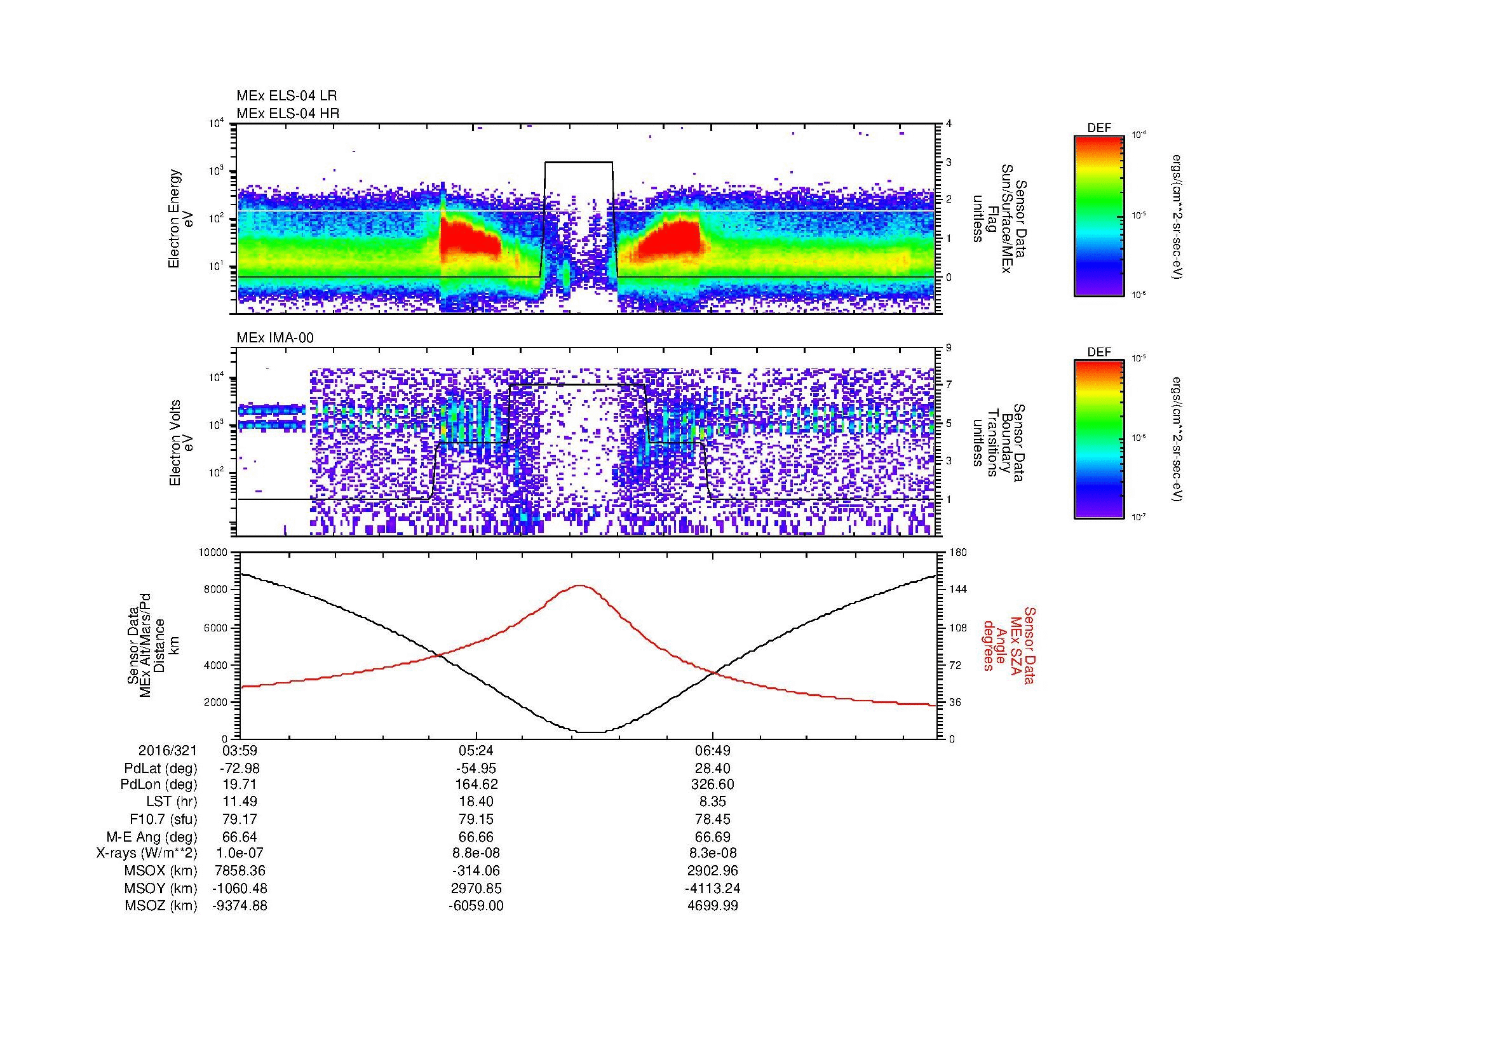The image size is (1486, 1050).
Task: Click the PdLon (deg) row label
Action: pos(159,784)
